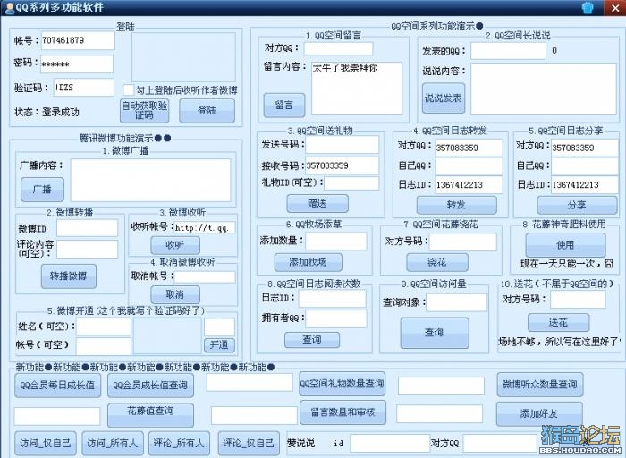Click the 评论_仅自己 button
This screenshot has height=458, width=626.
[249, 443]
